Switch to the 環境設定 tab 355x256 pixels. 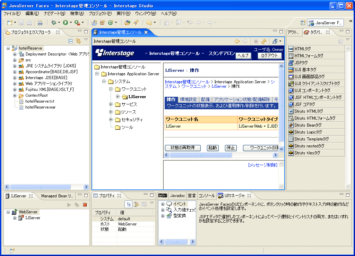point(188,100)
